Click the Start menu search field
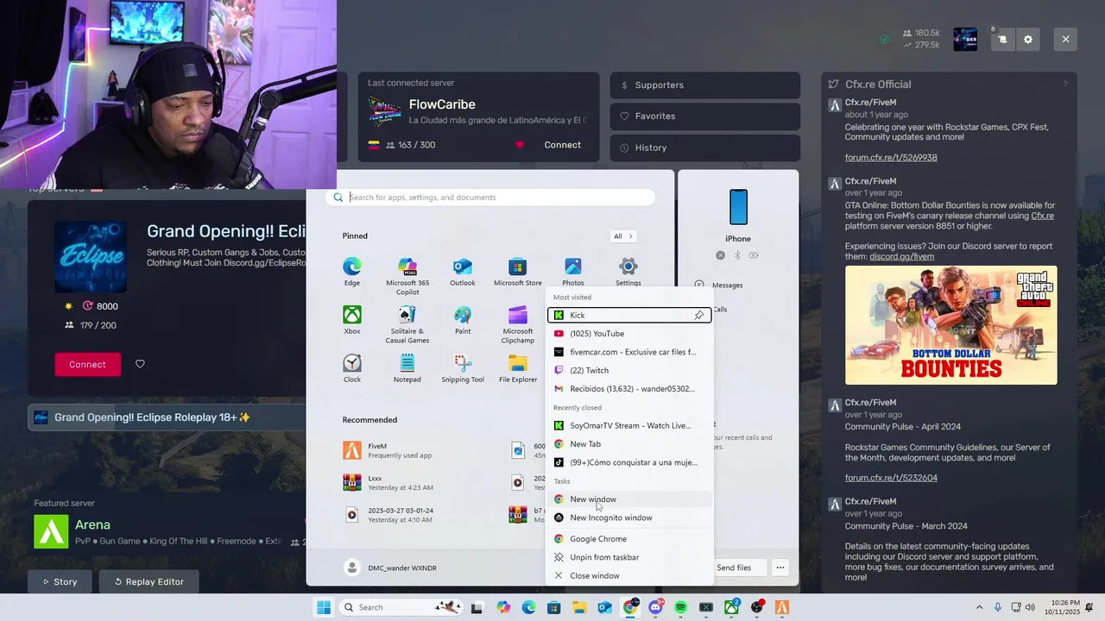1105x621 pixels. [489, 198]
